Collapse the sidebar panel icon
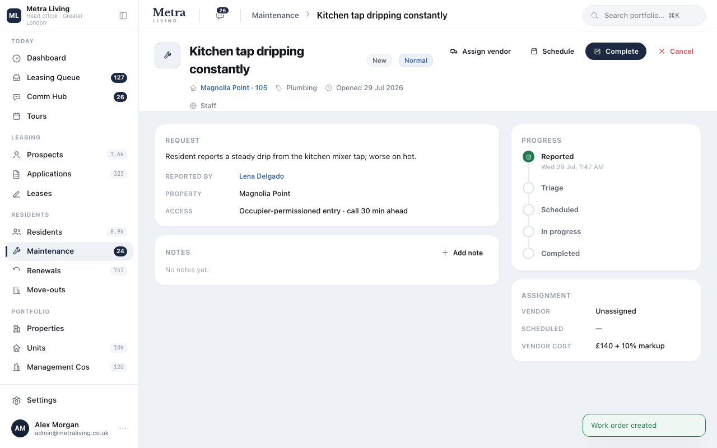Viewport: 717px width, 448px height. pos(123,16)
